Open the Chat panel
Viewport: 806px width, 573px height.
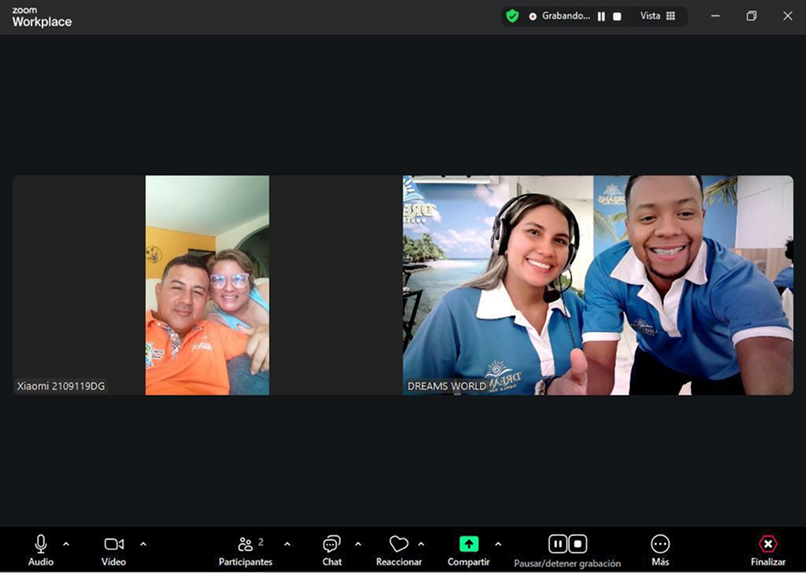point(331,544)
